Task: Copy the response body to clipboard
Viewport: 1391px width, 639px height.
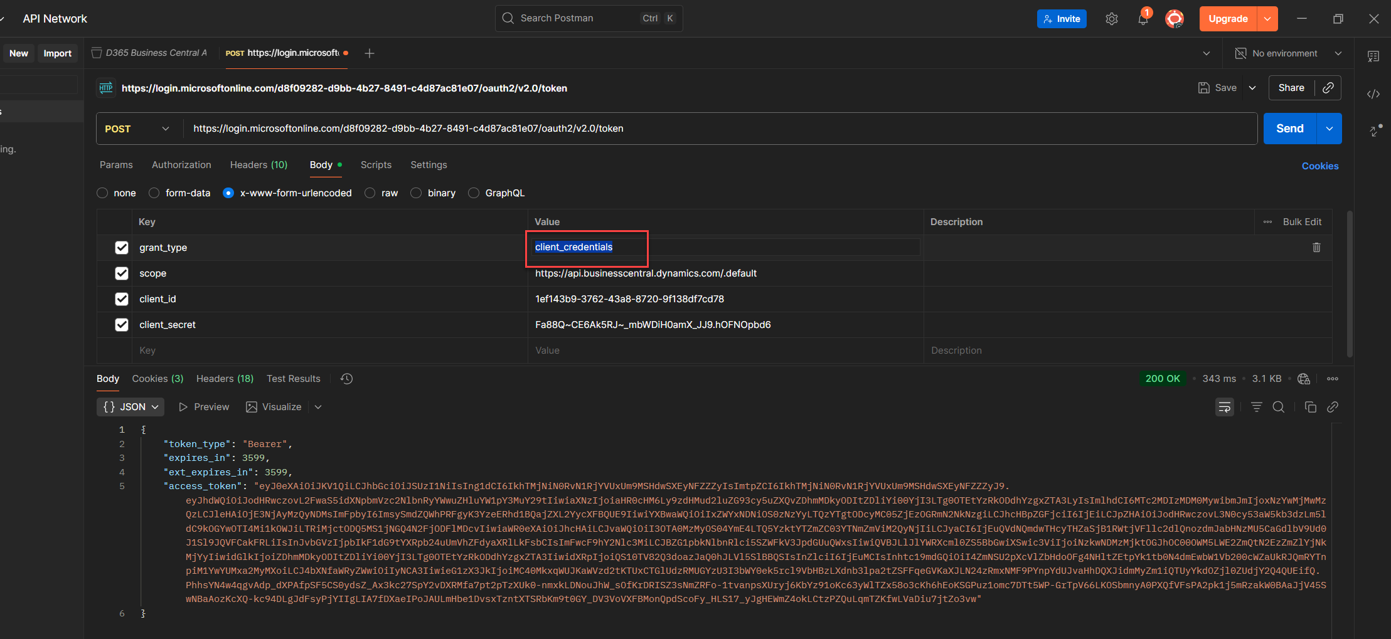Action: pos(1310,407)
